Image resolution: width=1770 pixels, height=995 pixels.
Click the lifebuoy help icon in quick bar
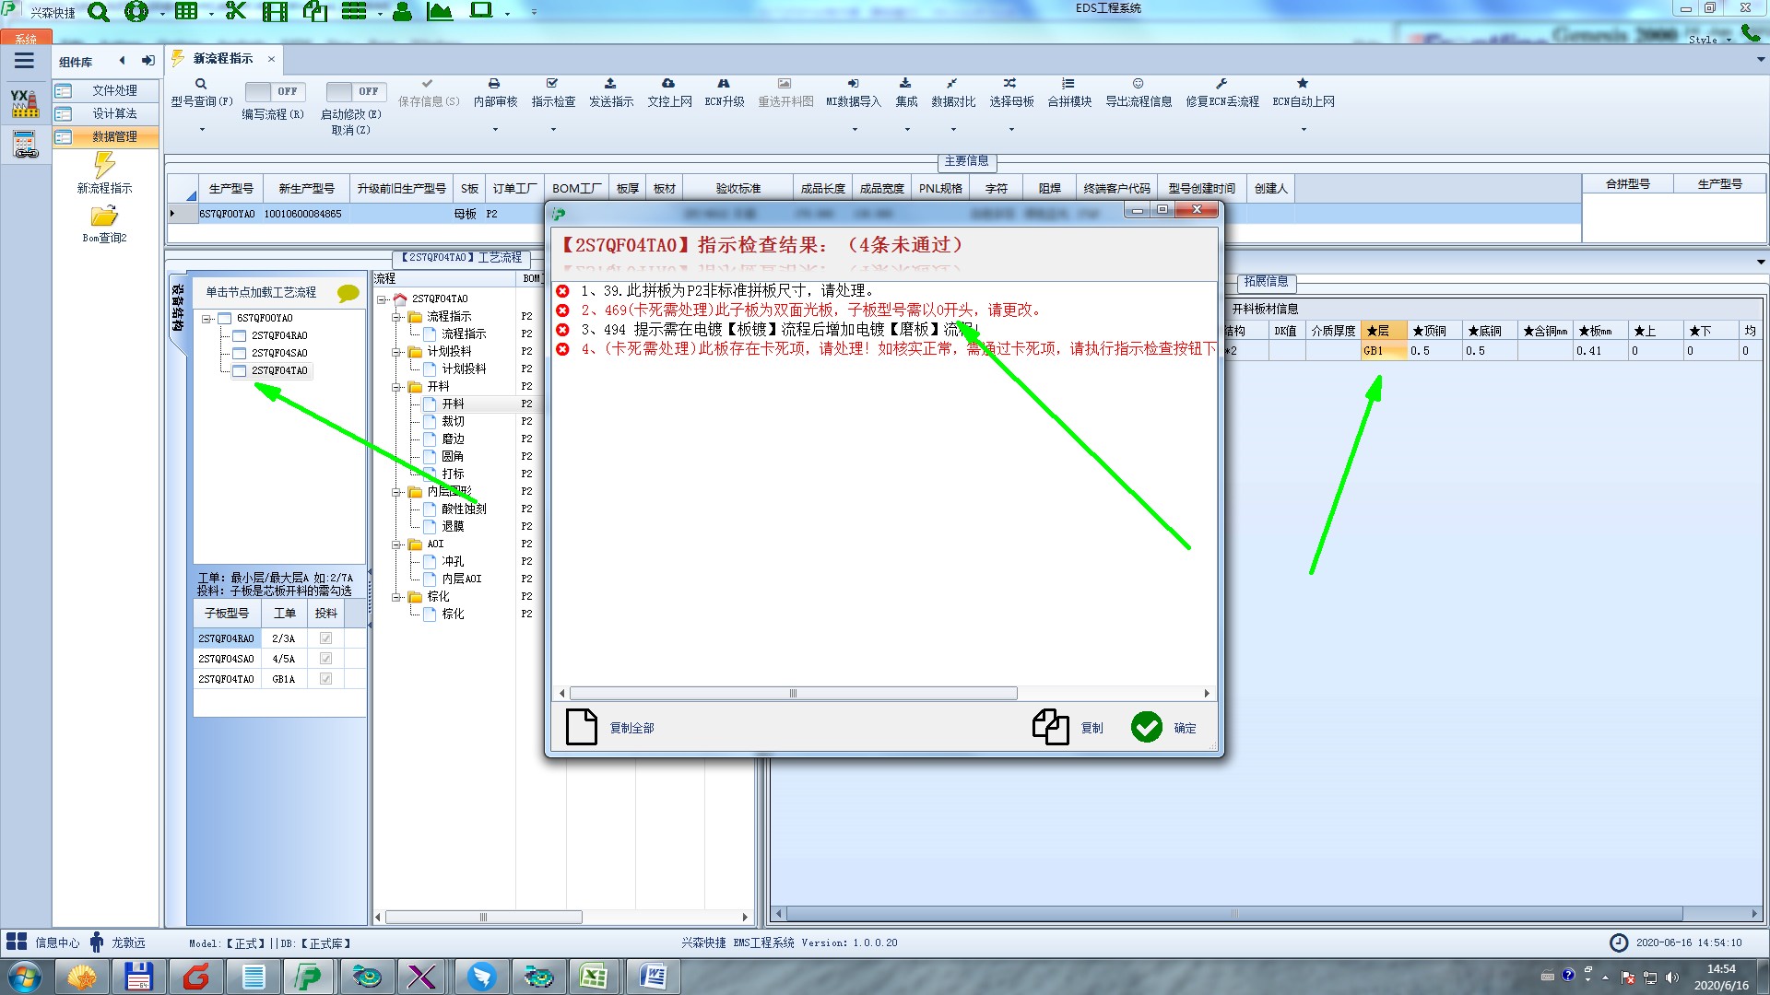(x=136, y=12)
